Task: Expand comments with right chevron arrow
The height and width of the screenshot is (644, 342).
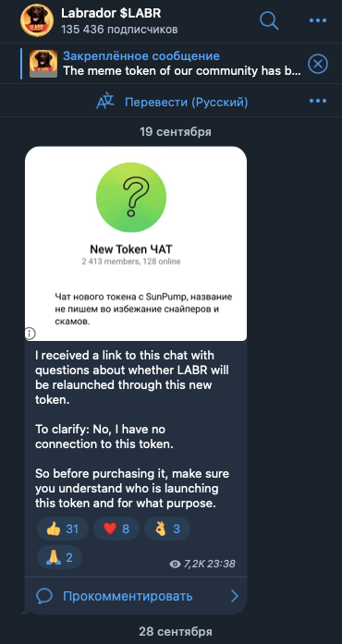Action: (x=234, y=596)
